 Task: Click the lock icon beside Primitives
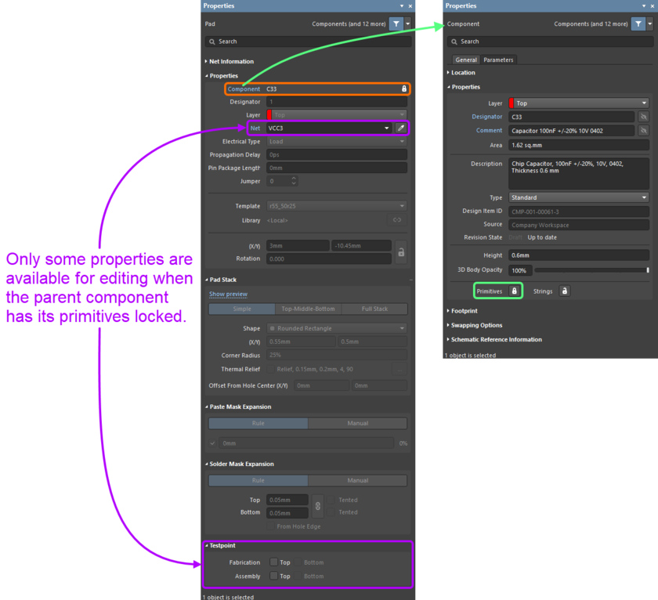(514, 291)
